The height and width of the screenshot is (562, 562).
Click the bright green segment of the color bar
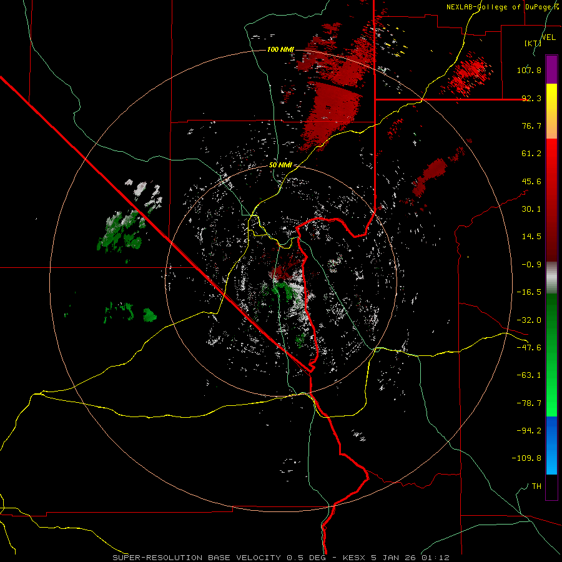coord(551,394)
